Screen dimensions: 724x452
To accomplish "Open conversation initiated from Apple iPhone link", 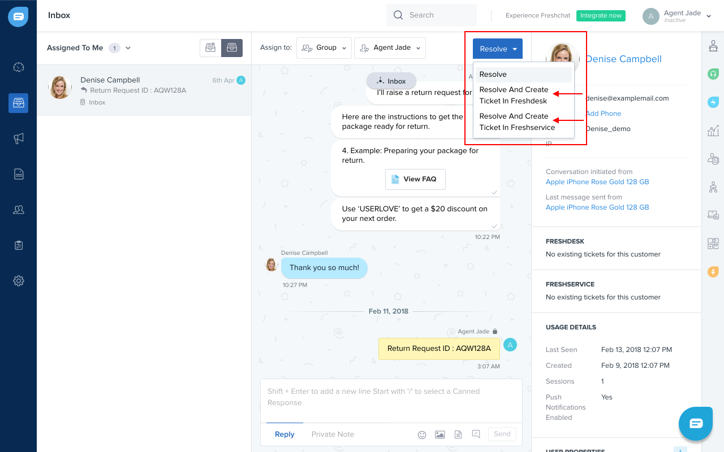I will (597, 182).
